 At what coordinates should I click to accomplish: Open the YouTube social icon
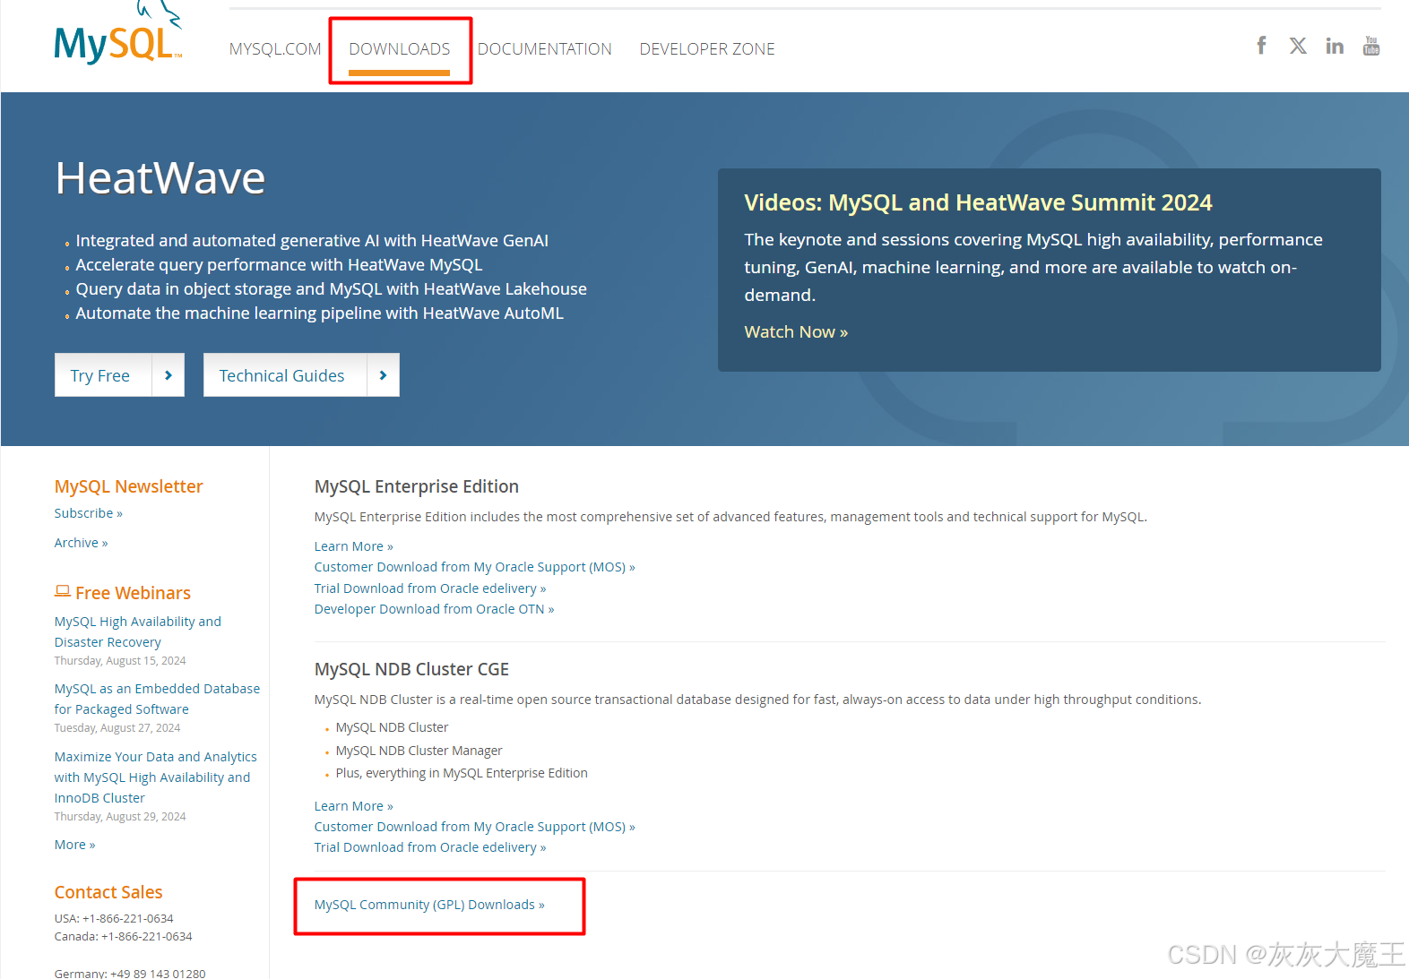1371,46
